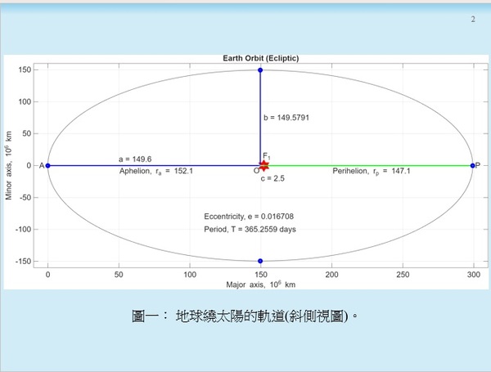
Task: Click the blue dot at the ellipse top
Action: click(x=260, y=70)
